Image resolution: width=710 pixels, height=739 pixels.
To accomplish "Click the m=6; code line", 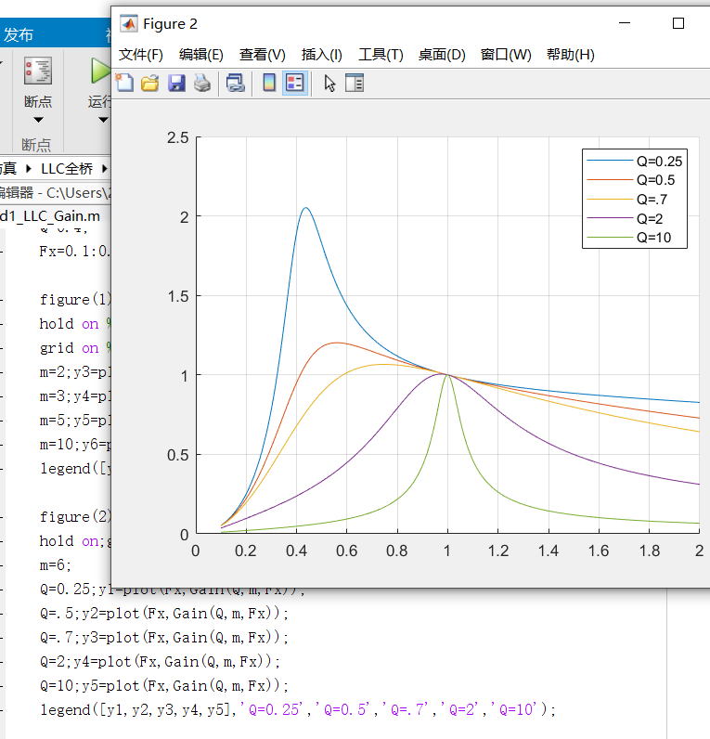I will coord(55,564).
